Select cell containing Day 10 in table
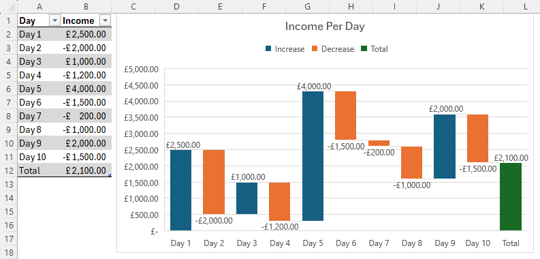Viewport: 540px width, 259px height. tap(39, 157)
